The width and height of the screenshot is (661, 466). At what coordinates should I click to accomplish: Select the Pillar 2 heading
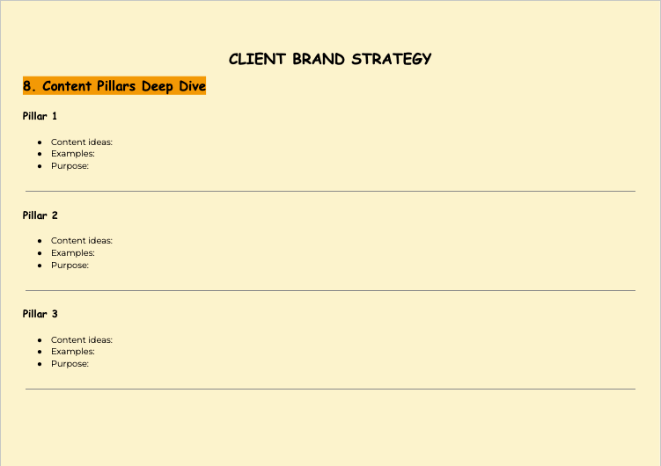[x=40, y=215]
